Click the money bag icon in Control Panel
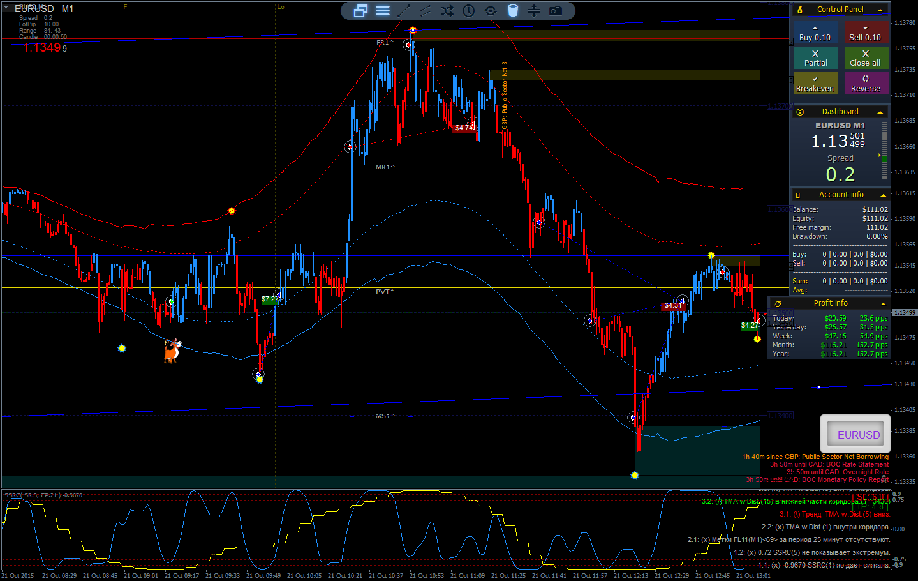The height and width of the screenshot is (581, 918). (800, 10)
